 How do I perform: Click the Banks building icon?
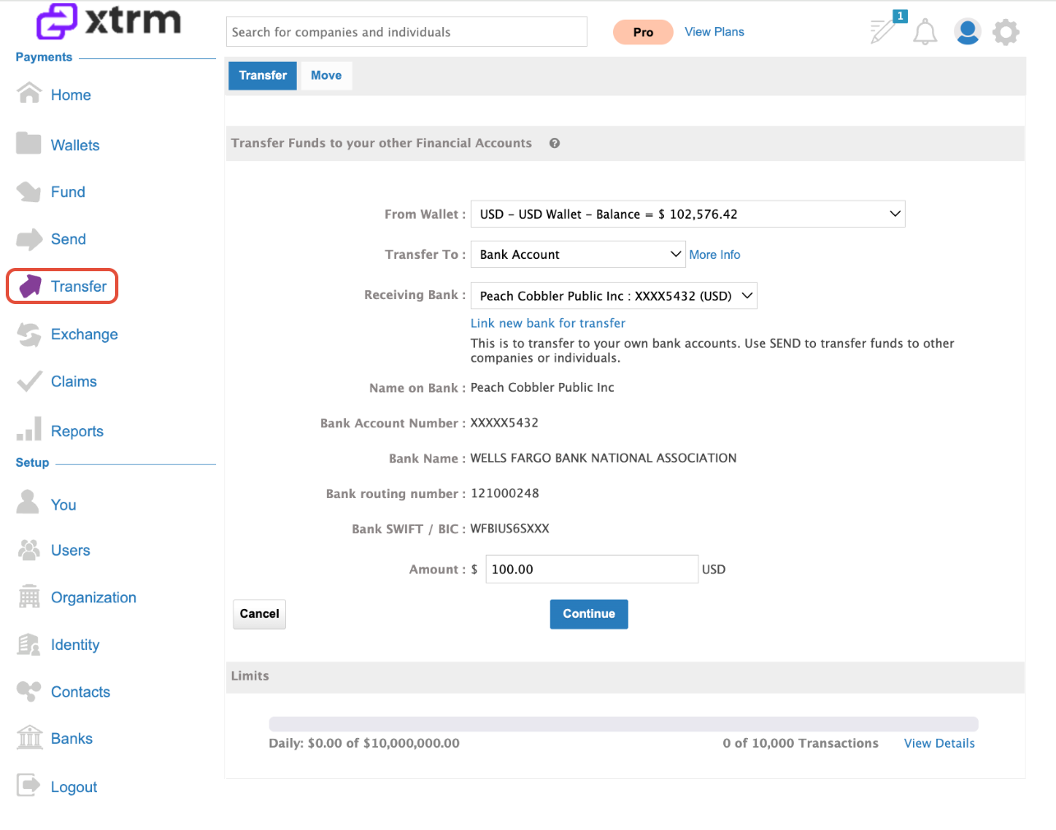30,737
